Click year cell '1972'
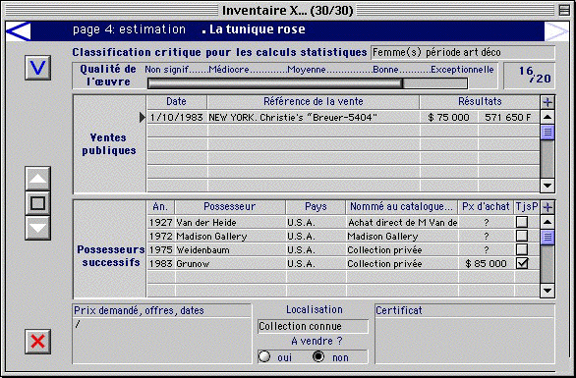The image size is (576, 378). point(161,237)
